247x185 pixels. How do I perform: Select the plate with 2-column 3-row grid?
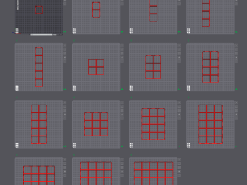(x=153, y=67)
